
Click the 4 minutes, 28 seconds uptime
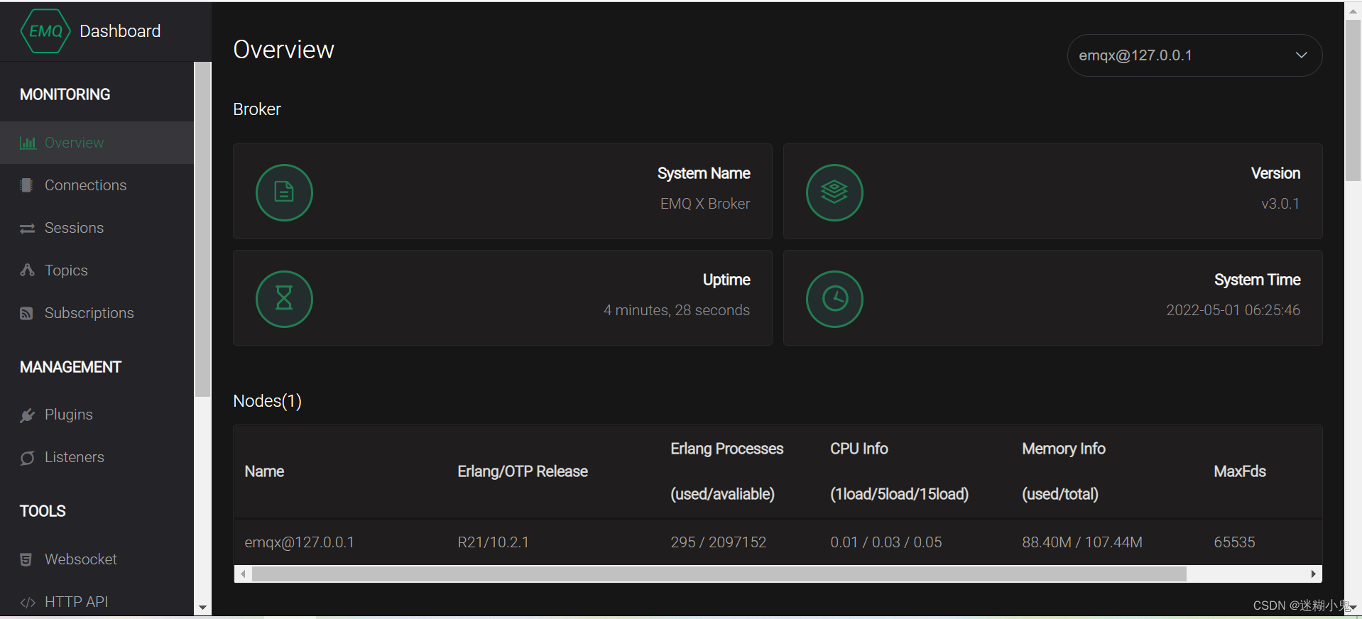pyautogui.click(x=676, y=310)
